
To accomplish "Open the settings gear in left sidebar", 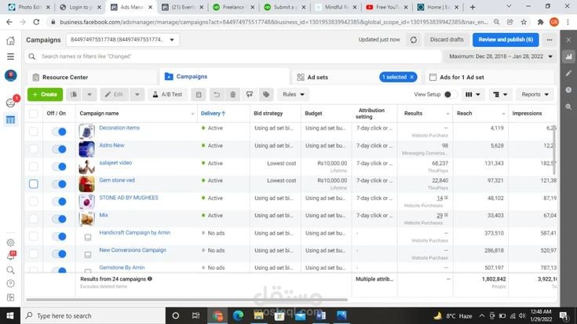I will coord(11,242).
